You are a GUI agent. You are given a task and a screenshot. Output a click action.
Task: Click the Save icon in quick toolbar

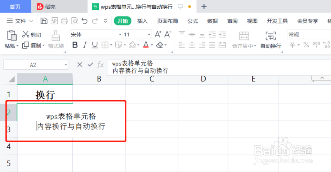[44, 21]
